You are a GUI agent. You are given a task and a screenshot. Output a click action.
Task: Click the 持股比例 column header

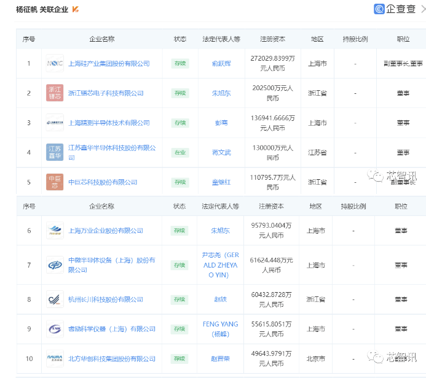tap(355, 39)
